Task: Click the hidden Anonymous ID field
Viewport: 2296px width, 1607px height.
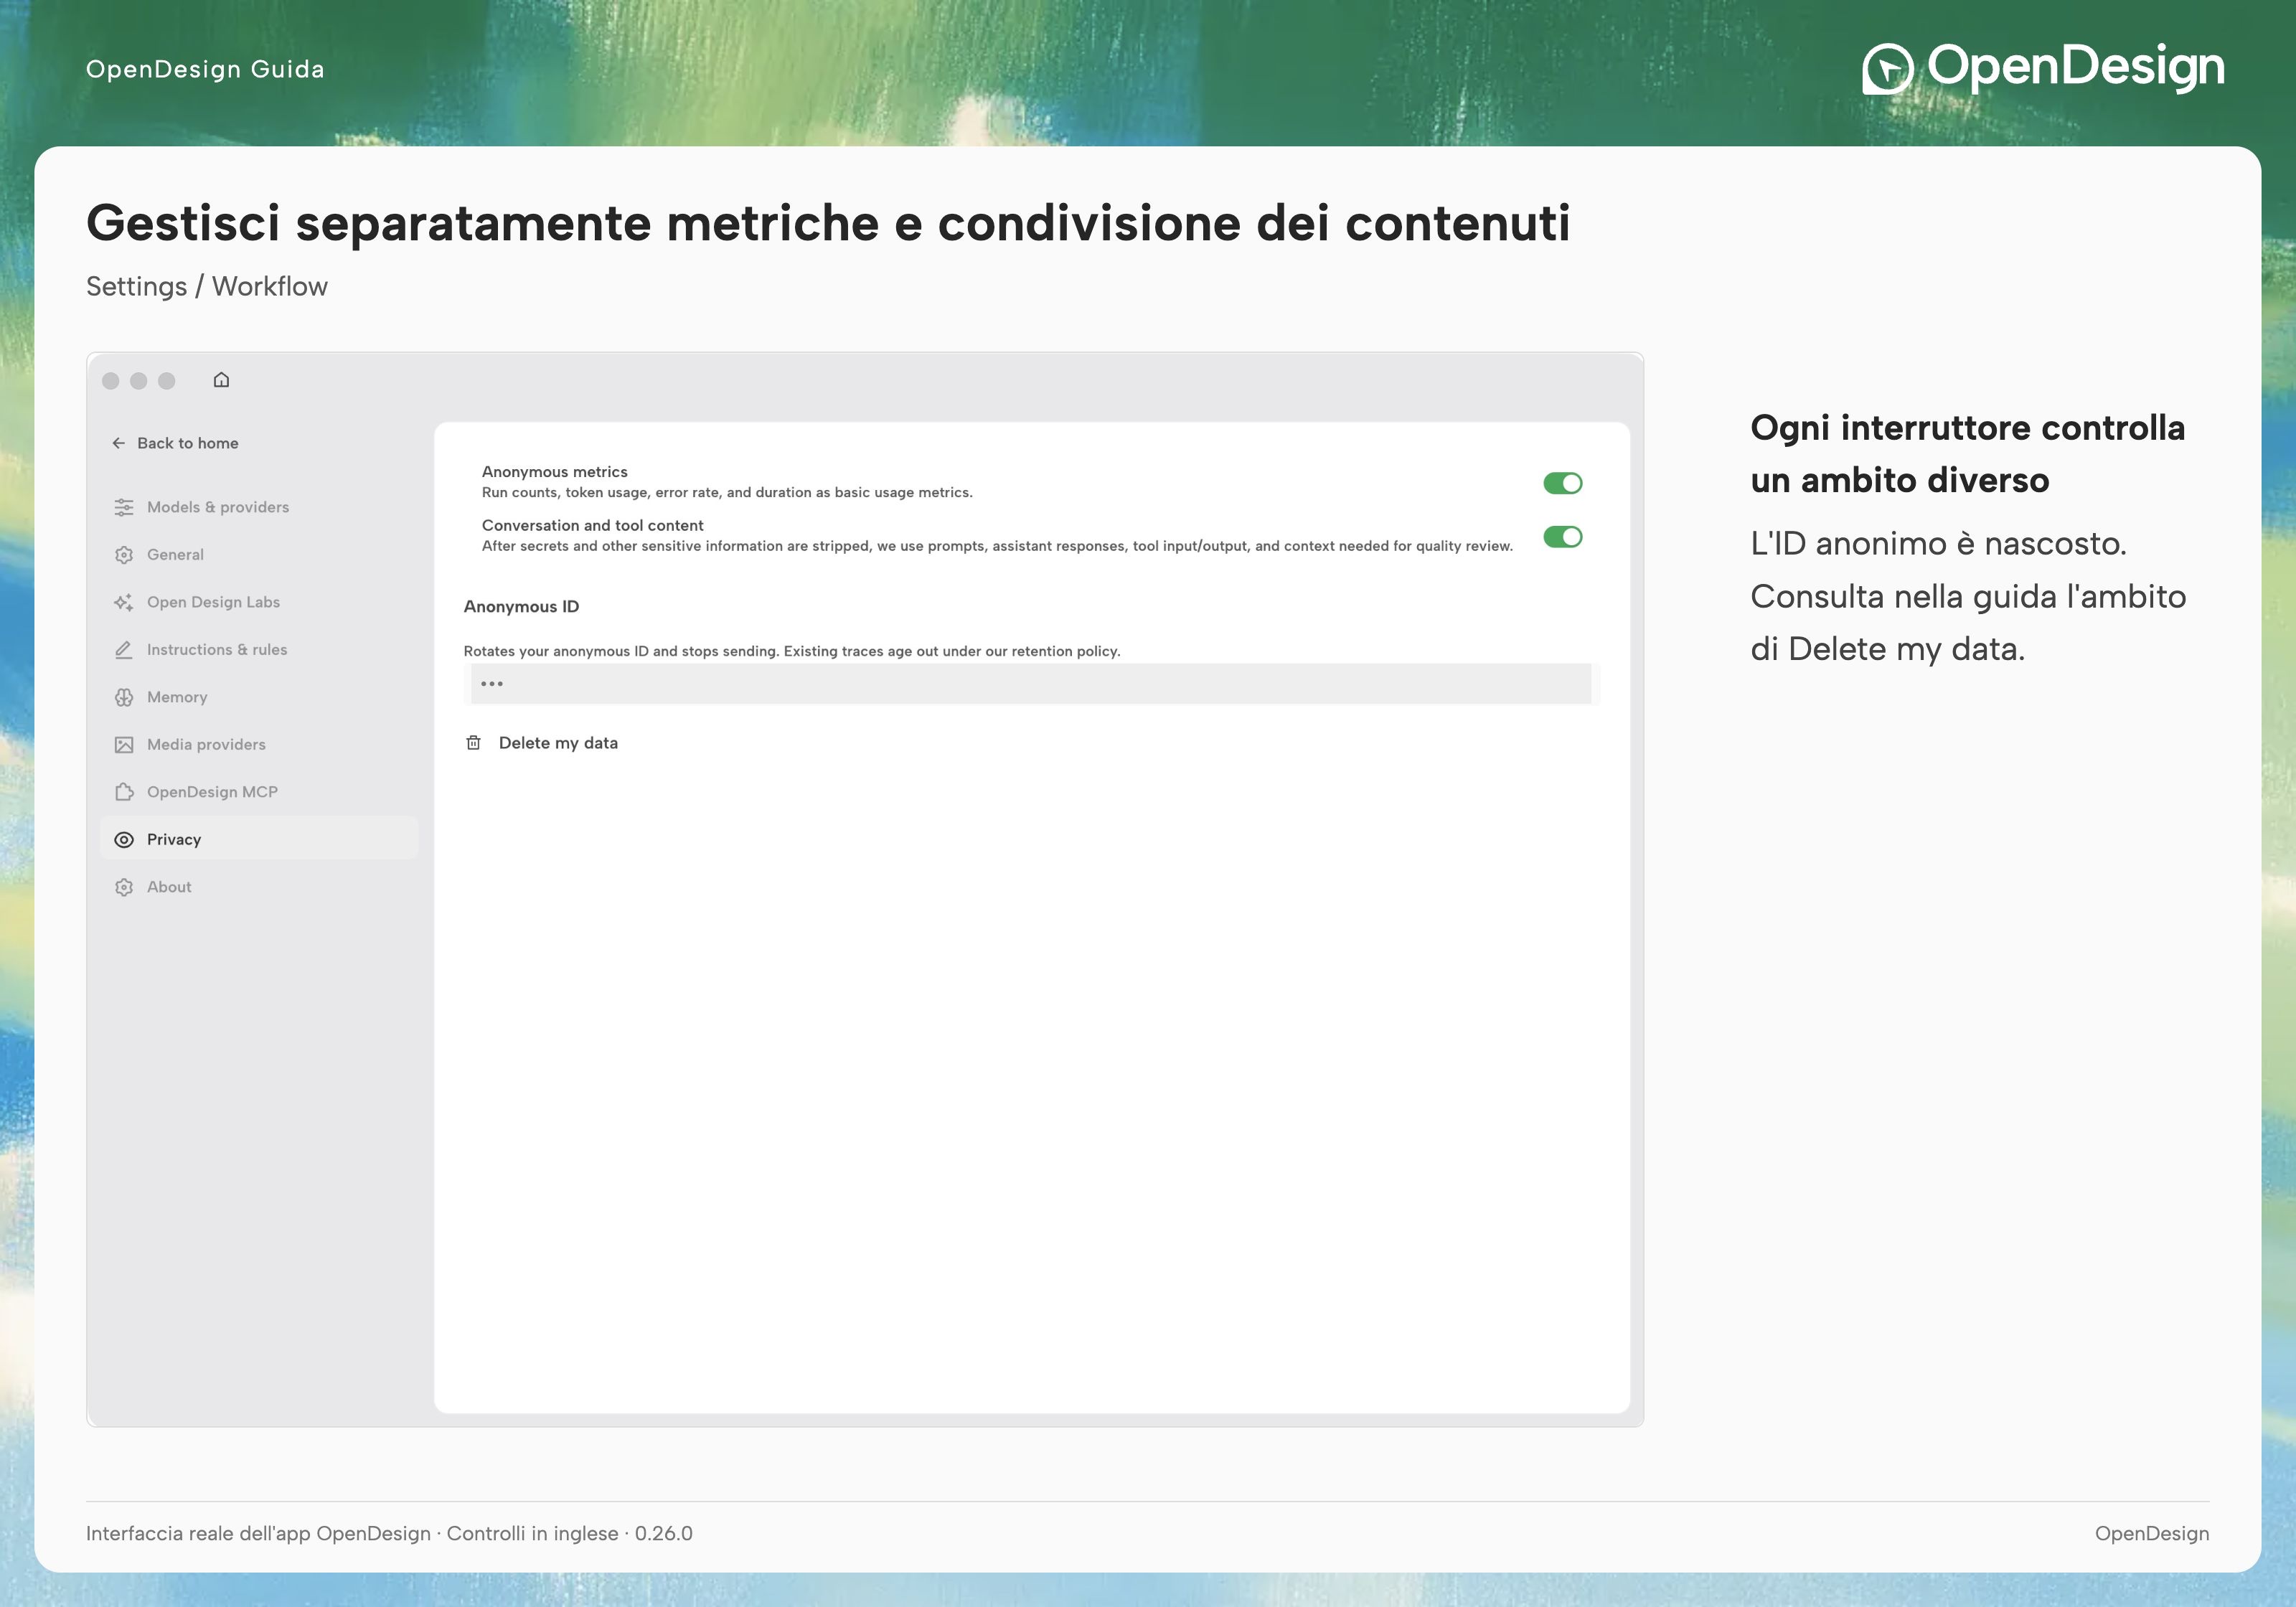Action: [1031, 684]
